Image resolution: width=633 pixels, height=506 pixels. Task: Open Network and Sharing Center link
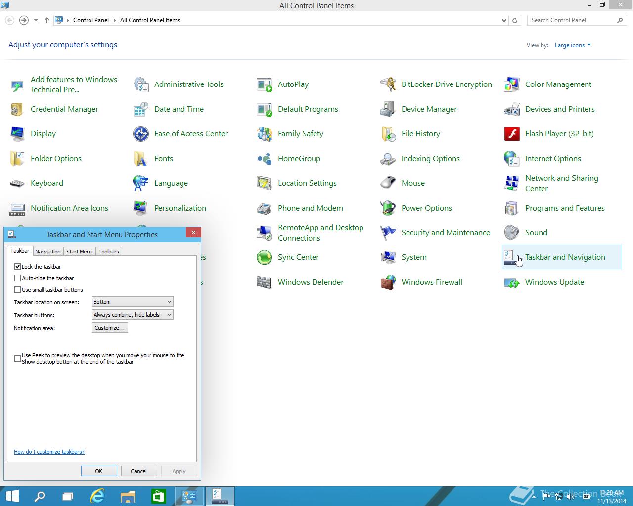pos(561,183)
